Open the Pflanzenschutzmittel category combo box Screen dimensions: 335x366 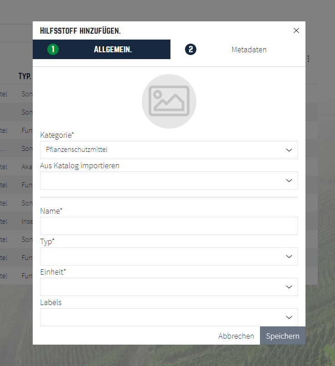point(169,150)
